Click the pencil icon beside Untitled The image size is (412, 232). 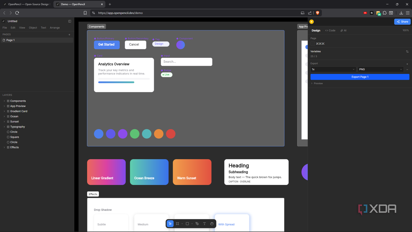pos(3,21)
